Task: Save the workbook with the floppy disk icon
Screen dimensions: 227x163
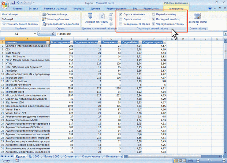Action: pyautogui.click(x=13, y=3)
